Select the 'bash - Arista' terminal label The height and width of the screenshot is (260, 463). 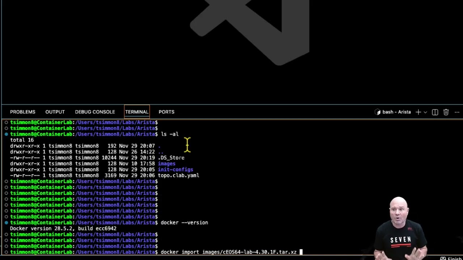pyautogui.click(x=396, y=112)
